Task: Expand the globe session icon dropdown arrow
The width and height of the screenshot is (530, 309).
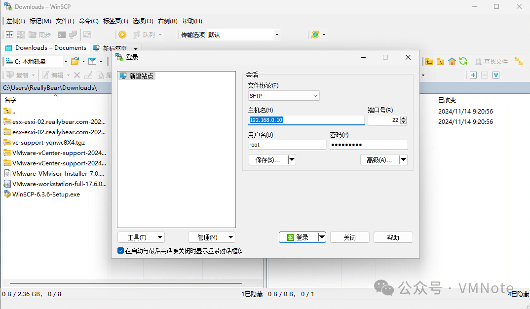Action: click(x=324, y=35)
